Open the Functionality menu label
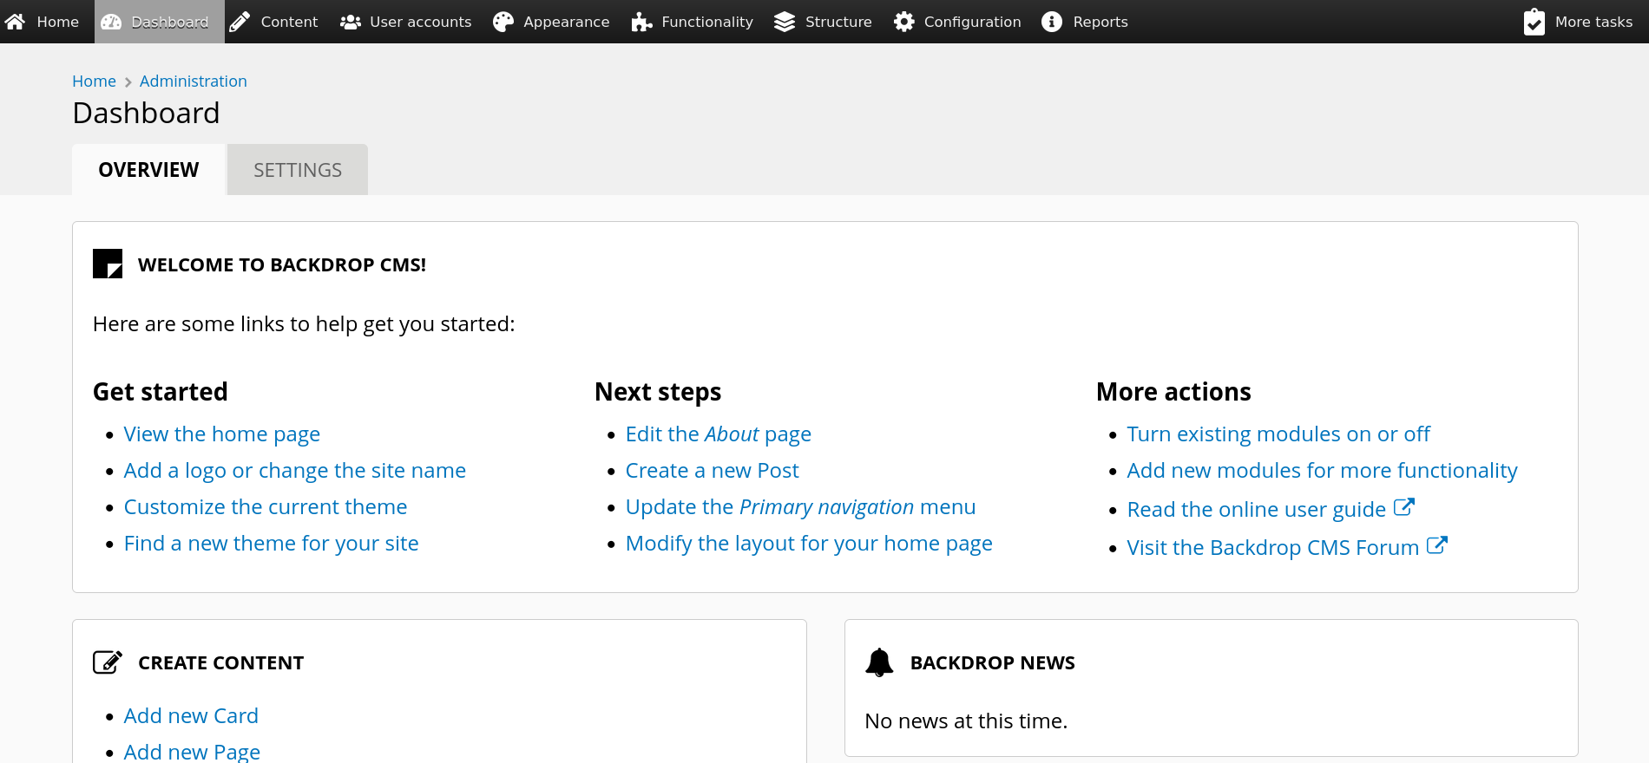Image resolution: width=1649 pixels, height=763 pixels. (707, 22)
